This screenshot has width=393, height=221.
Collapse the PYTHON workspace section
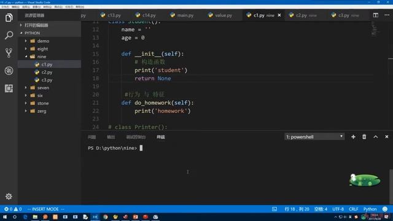point(49,33)
